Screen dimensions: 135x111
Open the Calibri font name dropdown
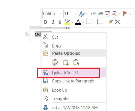(61, 14)
